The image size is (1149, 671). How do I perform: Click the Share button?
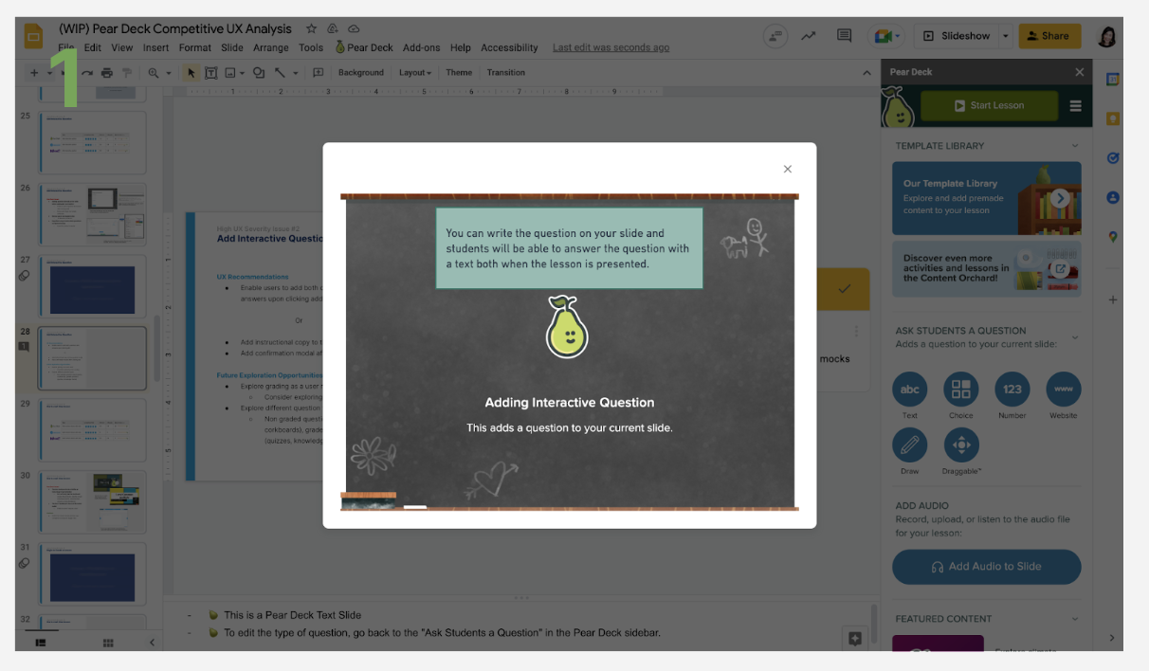pyautogui.click(x=1049, y=36)
